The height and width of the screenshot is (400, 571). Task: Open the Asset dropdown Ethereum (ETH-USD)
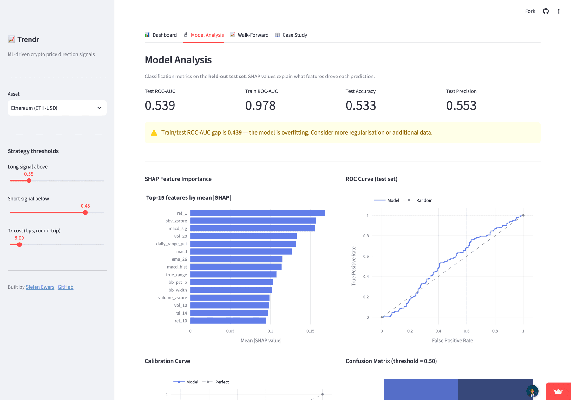tap(57, 108)
